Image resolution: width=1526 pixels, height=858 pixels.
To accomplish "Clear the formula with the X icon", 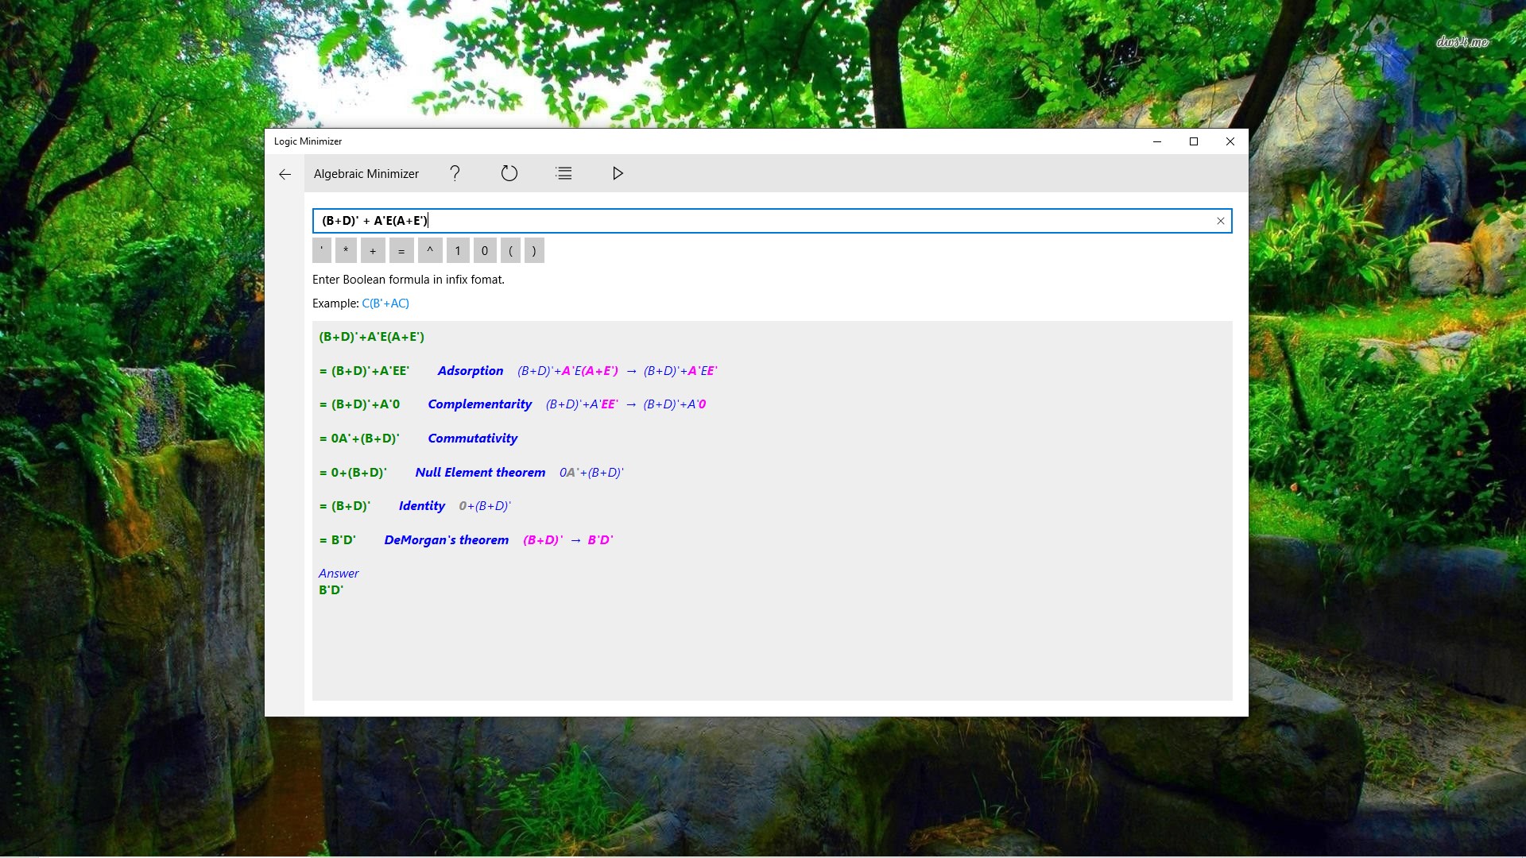I will 1221,221.
